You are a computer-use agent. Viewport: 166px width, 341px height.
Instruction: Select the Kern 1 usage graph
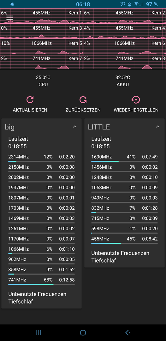tap(41, 16)
